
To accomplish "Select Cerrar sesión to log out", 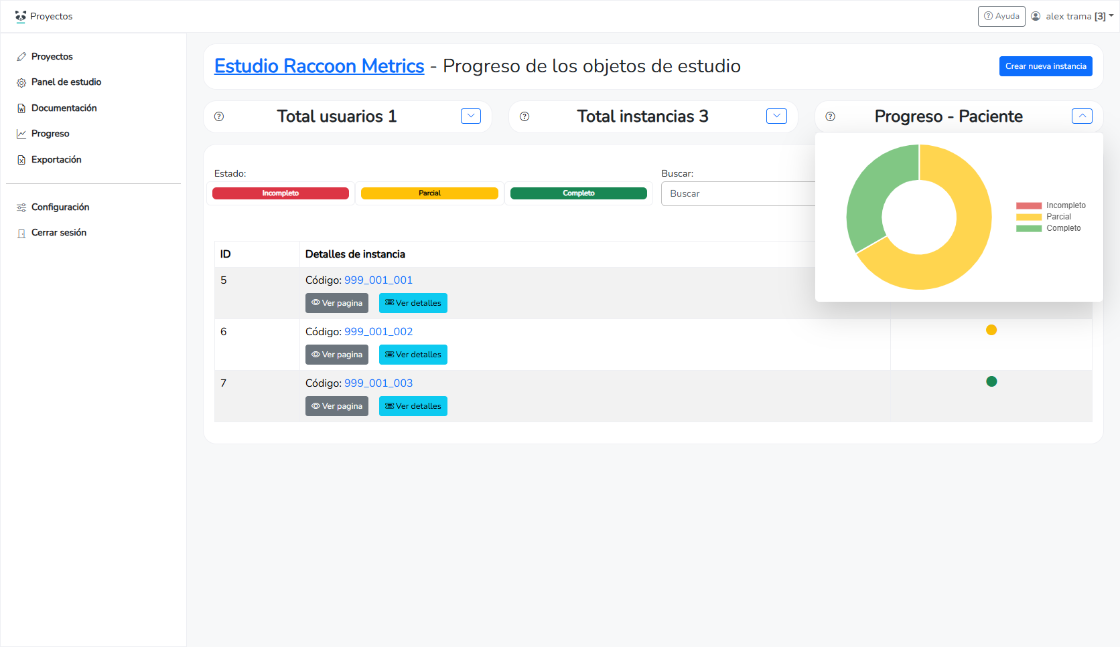I will [x=59, y=233].
